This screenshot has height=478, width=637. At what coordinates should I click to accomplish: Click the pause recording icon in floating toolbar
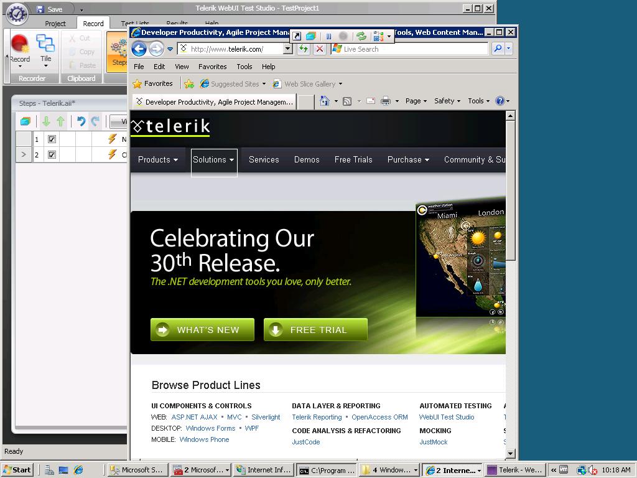pyautogui.click(x=328, y=37)
